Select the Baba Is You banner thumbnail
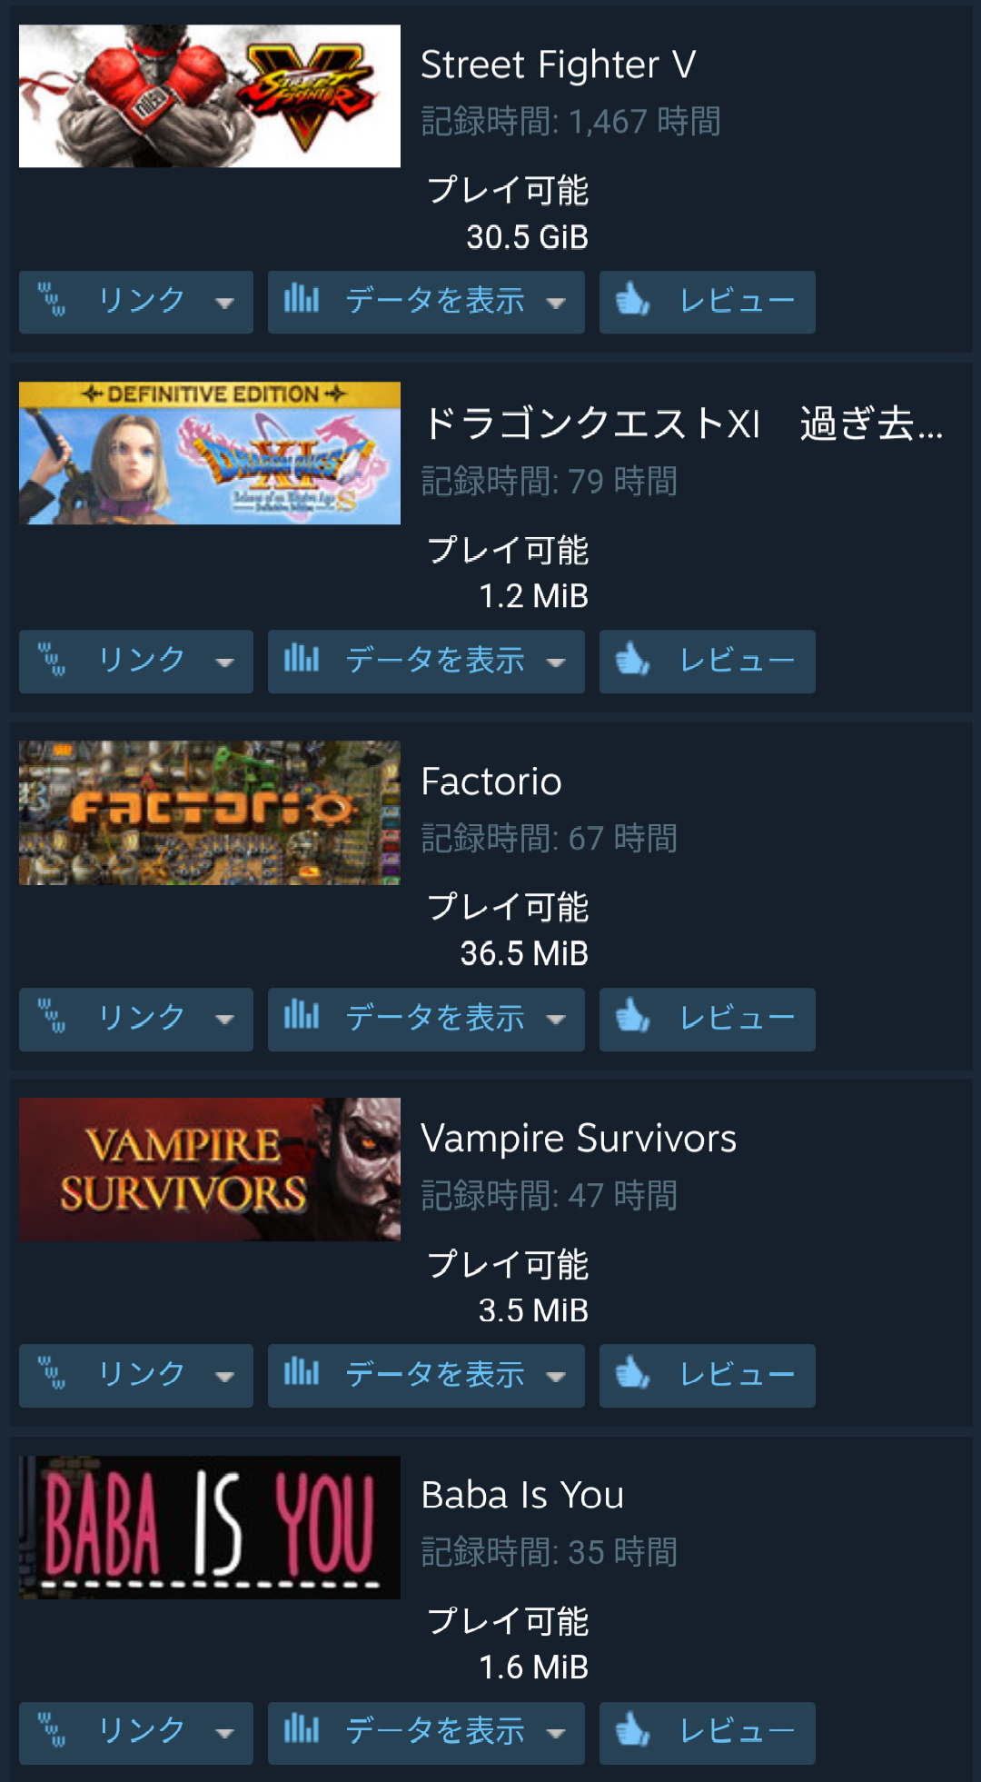 (x=210, y=1528)
